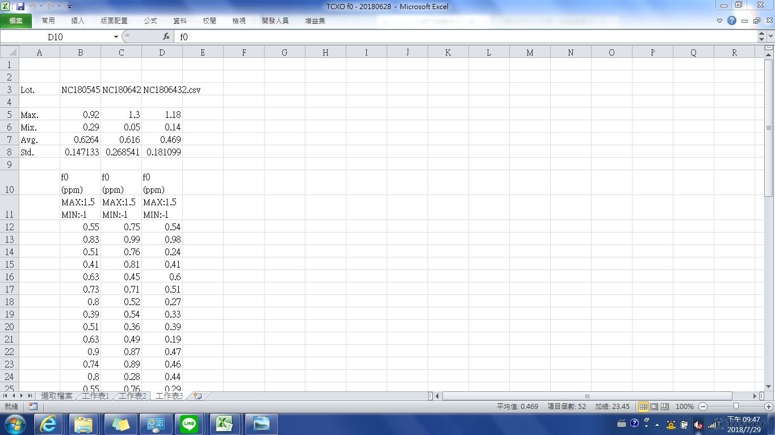Screen dimensions: 775x435
Task: Open Customize Quick Access Toolbar dropdown
Action: coord(69,7)
